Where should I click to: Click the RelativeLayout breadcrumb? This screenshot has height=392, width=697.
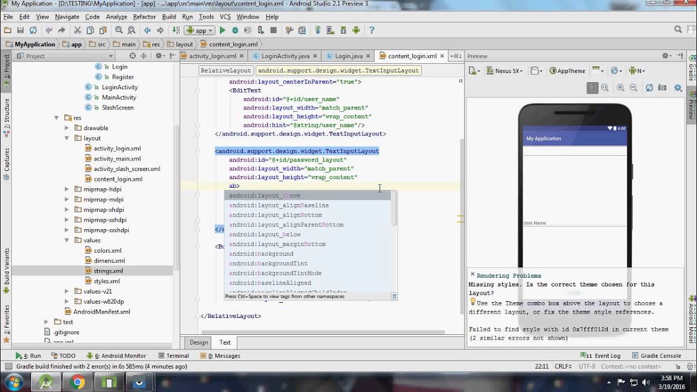point(225,70)
